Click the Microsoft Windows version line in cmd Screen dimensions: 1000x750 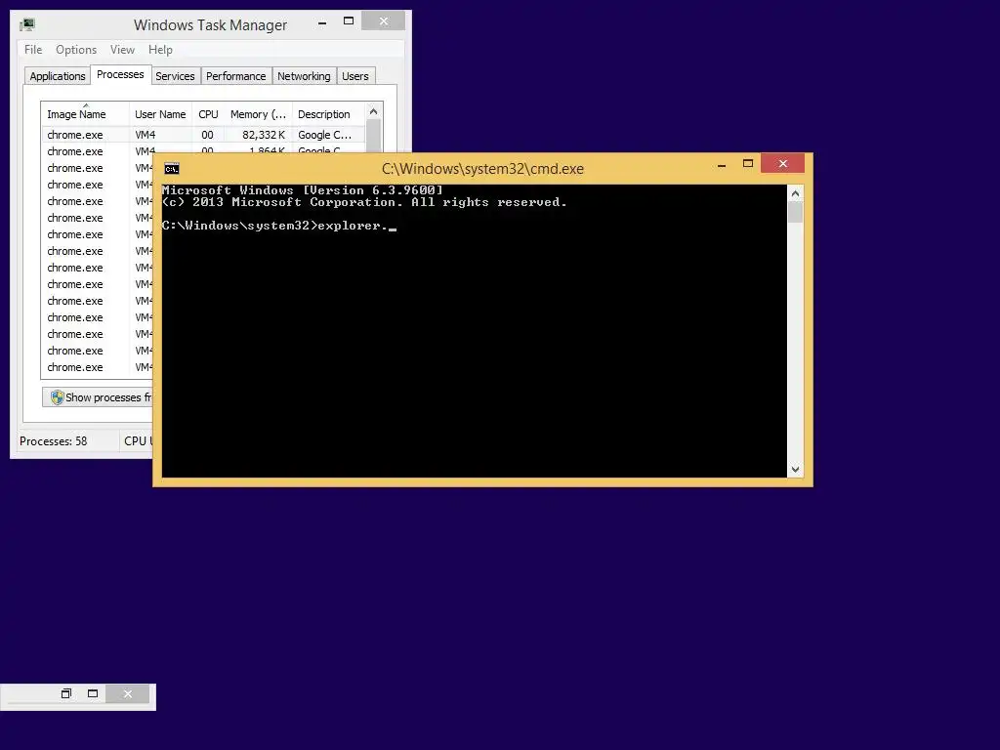[x=303, y=190]
